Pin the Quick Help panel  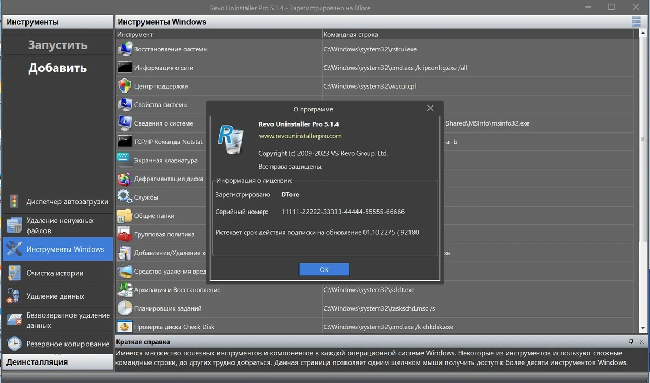(x=631, y=341)
